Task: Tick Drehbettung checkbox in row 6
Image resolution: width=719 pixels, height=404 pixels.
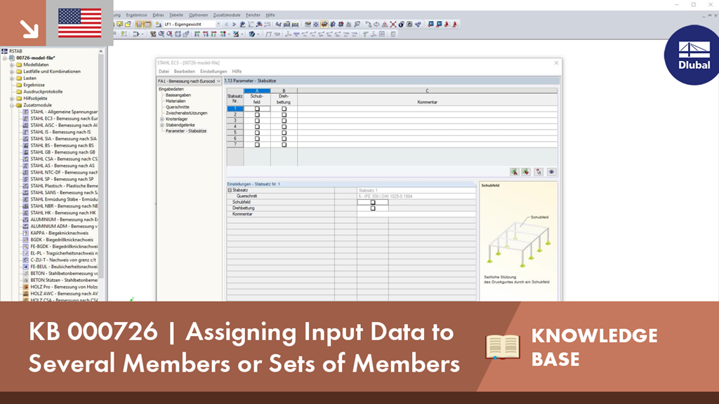Action: tap(284, 139)
